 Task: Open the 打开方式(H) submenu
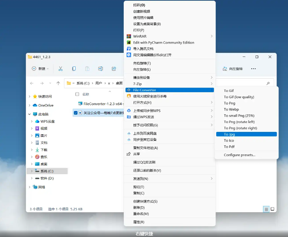click(x=170, y=102)
